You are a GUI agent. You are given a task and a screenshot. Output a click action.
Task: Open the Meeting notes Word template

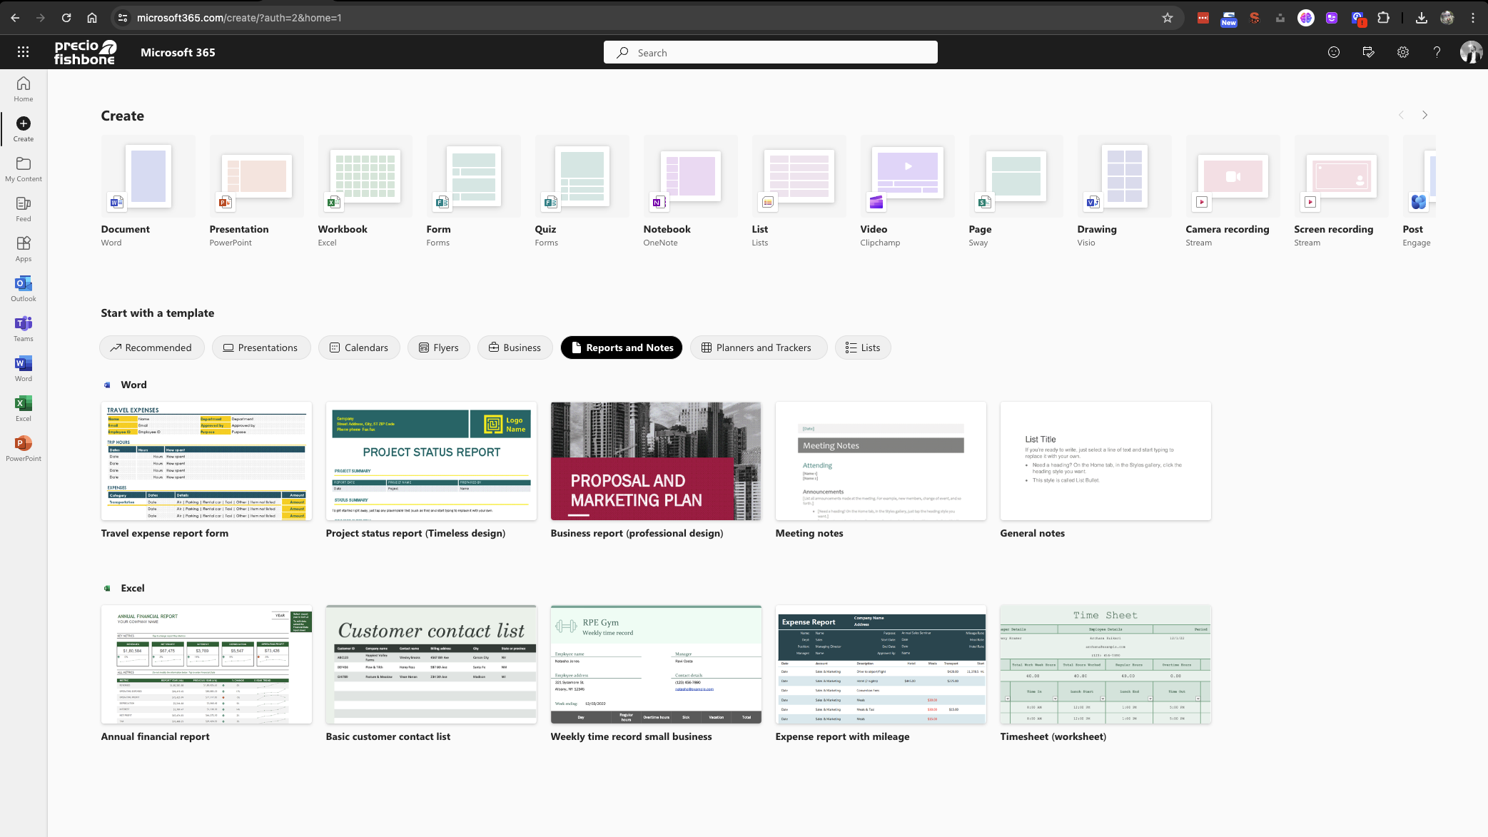pyautogui.click(x=880, y=461)
